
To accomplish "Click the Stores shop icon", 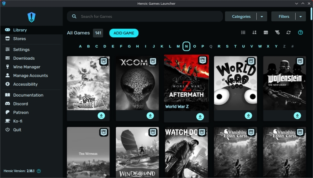I will click(8, 39).
